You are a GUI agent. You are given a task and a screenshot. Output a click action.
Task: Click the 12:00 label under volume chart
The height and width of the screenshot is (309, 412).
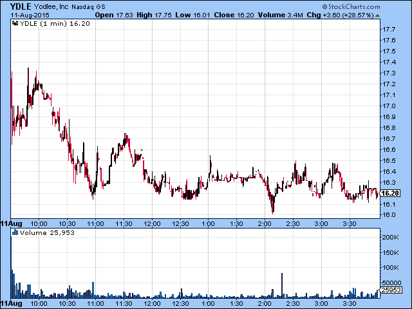[152, 303]
